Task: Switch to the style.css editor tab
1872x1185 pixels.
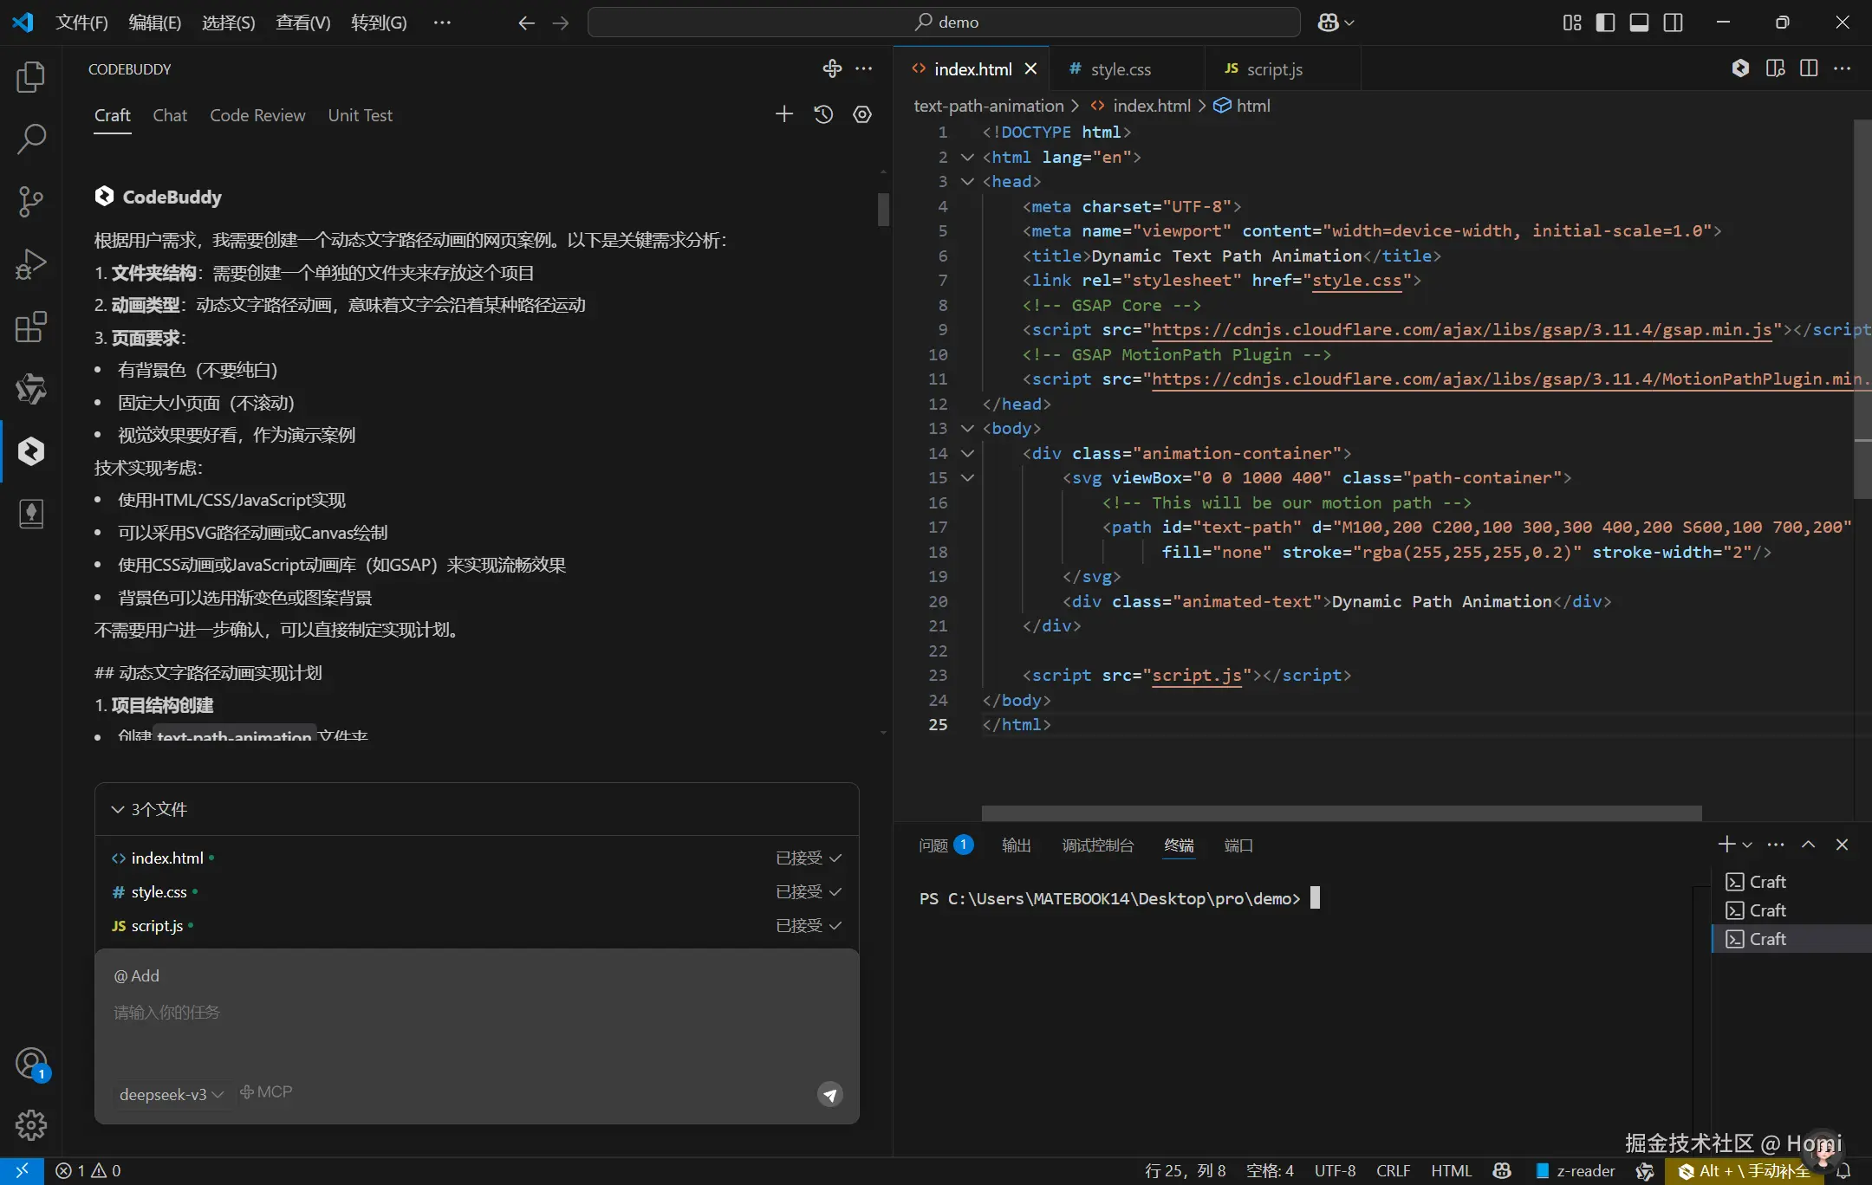Action: [1120, 69]
